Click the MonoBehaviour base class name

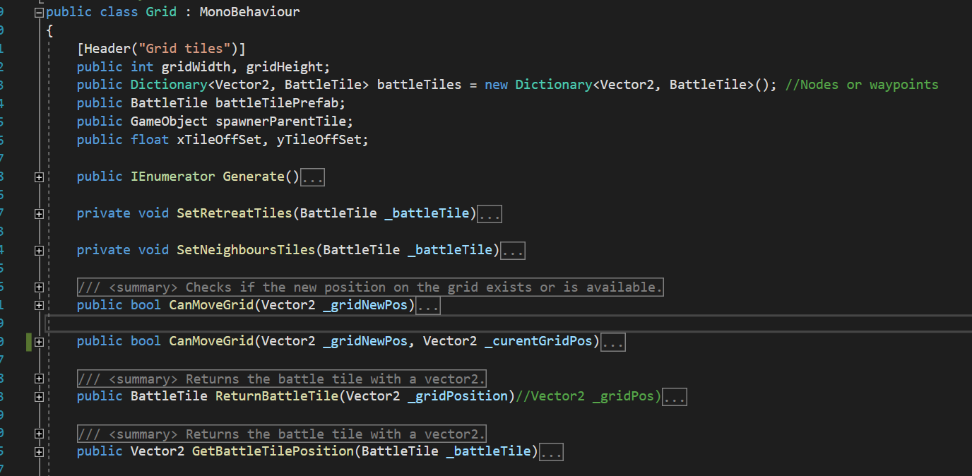point(249,11)
